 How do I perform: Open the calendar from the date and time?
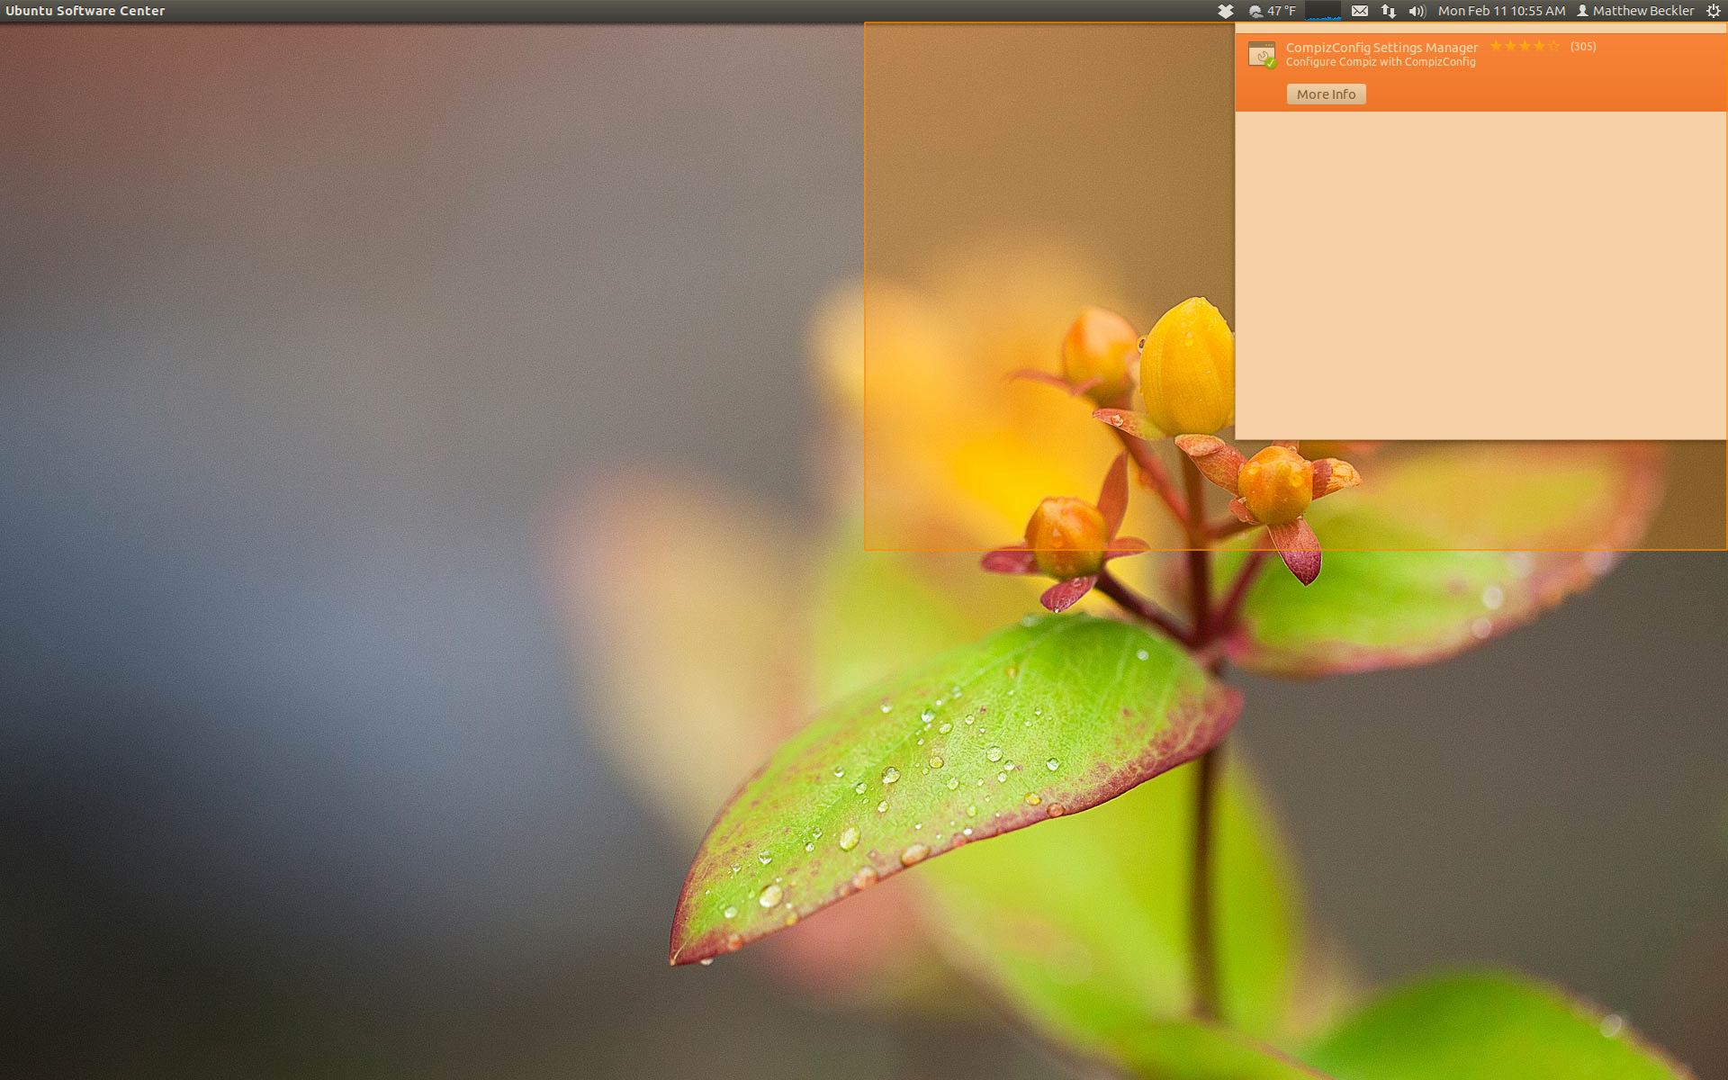point(1501,11)
